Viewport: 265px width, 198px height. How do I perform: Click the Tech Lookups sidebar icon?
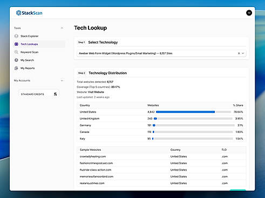point(16,44)
